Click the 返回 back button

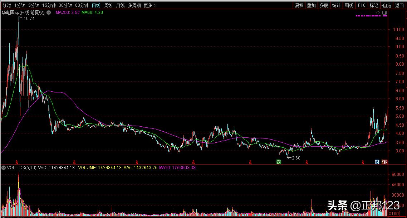pos(399,5)
